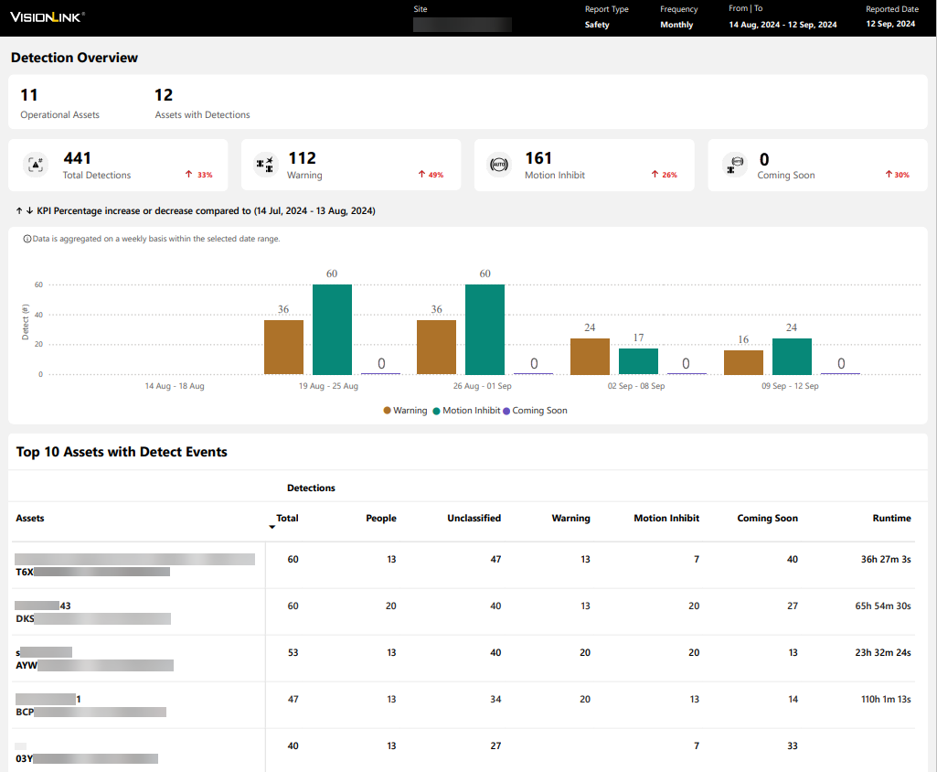The image size is (937, 772).
Task: Click Coming Soon value 27 in DKS row
Action: pos(793,606)
